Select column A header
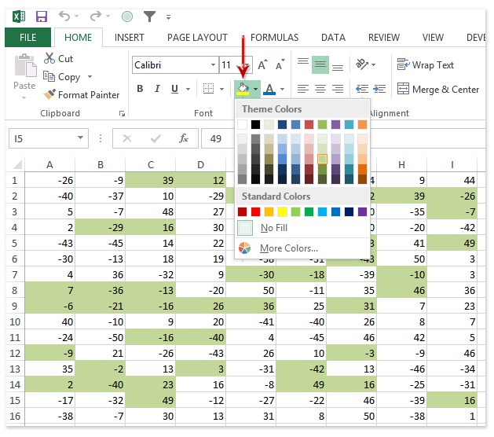Viewport: 494px width, 437px height. point(49,164)
